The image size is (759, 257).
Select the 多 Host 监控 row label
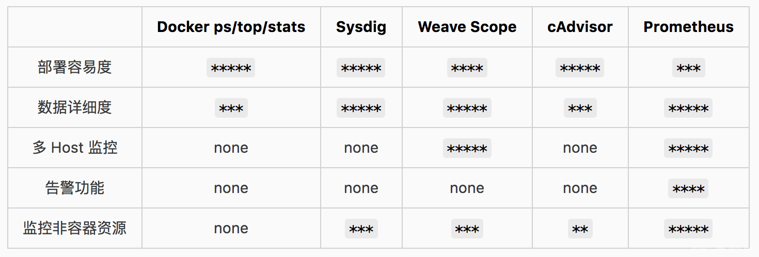(x=75, y=148)
